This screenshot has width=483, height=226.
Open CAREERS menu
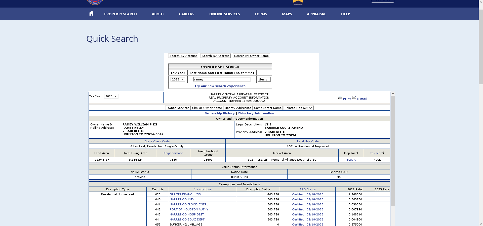pos(187,14)
